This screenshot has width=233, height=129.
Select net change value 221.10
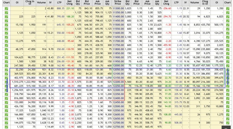click(x=70, y=8)
